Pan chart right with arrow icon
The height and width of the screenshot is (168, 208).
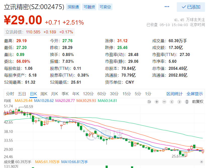coord(179,102)
